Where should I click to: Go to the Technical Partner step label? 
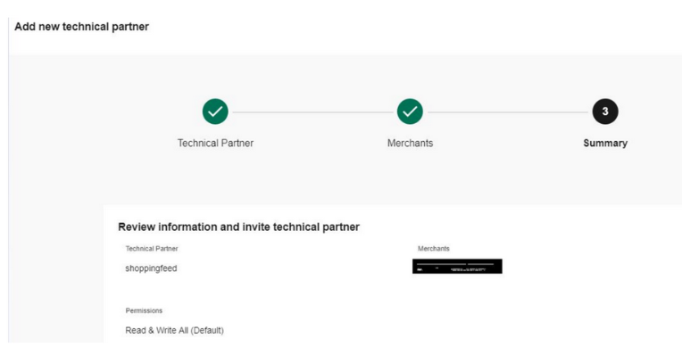tap(215, 143)
